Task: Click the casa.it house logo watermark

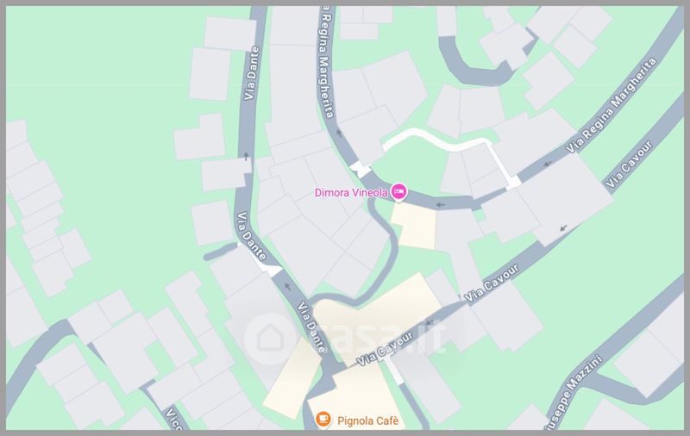Action: point(270,338)
